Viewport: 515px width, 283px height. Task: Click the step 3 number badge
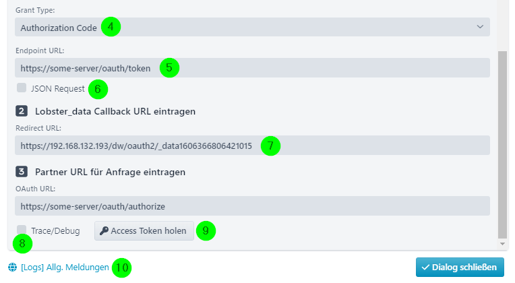22,171
